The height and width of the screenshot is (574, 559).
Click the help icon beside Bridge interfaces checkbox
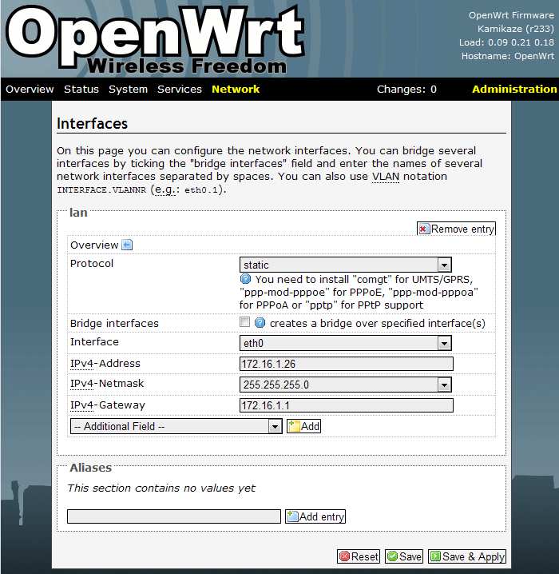point(260,322)
